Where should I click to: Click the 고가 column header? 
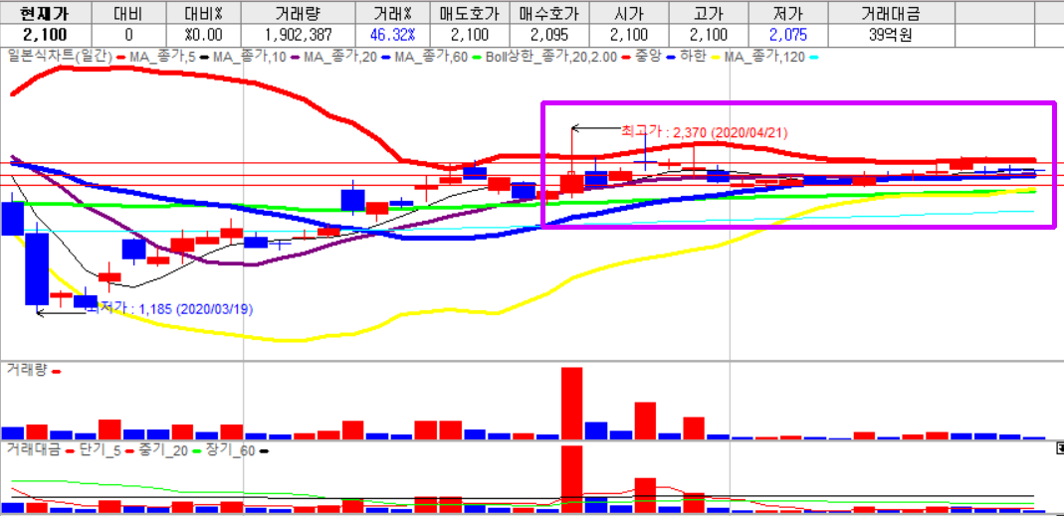(709, 12)
